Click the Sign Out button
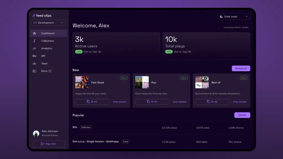Image resolution: width=283 pixels, height=159 pixels. 49,144
